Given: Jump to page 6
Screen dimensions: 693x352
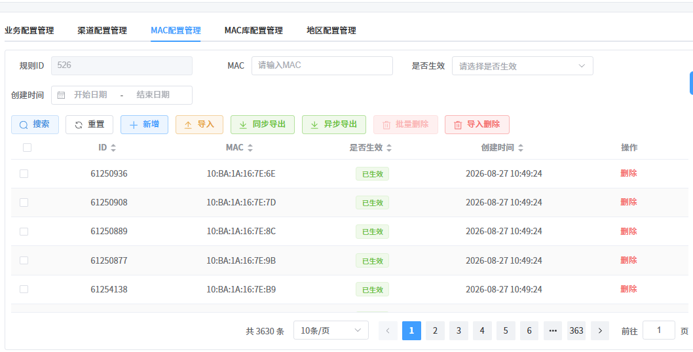Looking at the screenshot, I should pyautogui.click(x=529, y=331).
